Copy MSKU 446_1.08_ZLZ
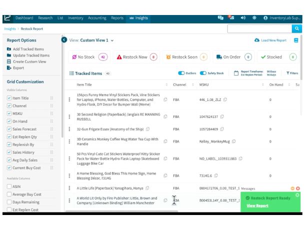 coord(225,99)
